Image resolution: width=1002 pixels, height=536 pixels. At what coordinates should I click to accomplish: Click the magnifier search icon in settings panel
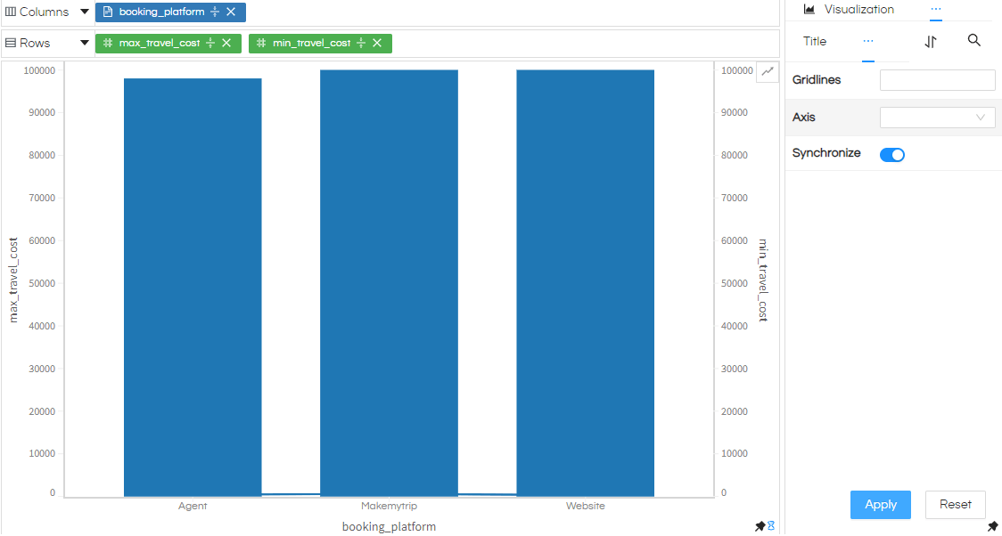973,41
